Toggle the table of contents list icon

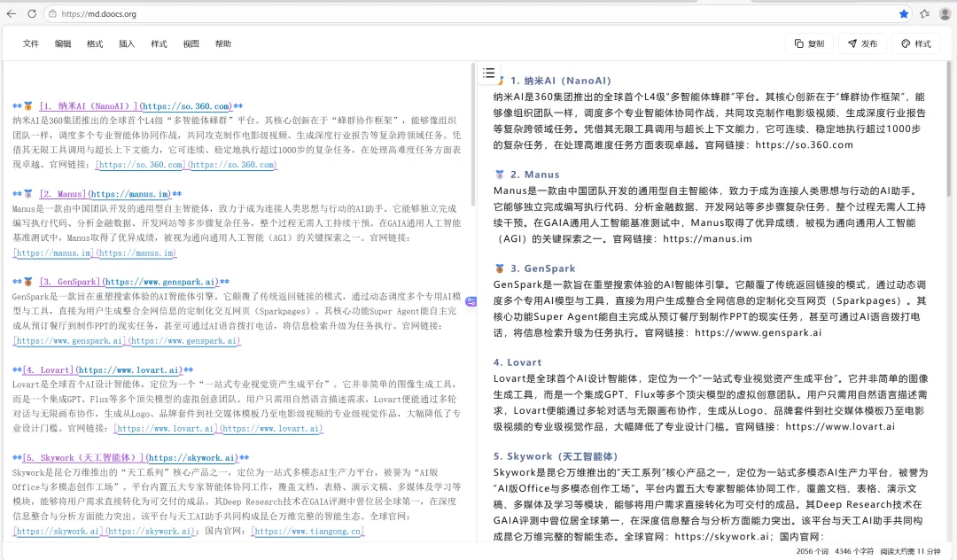coord(489,74)
